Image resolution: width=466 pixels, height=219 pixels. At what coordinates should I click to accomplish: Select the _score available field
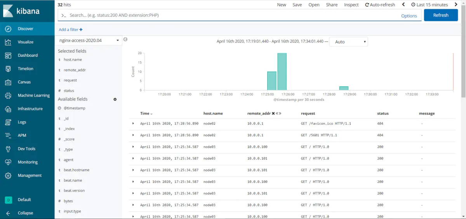pos(69,139)
